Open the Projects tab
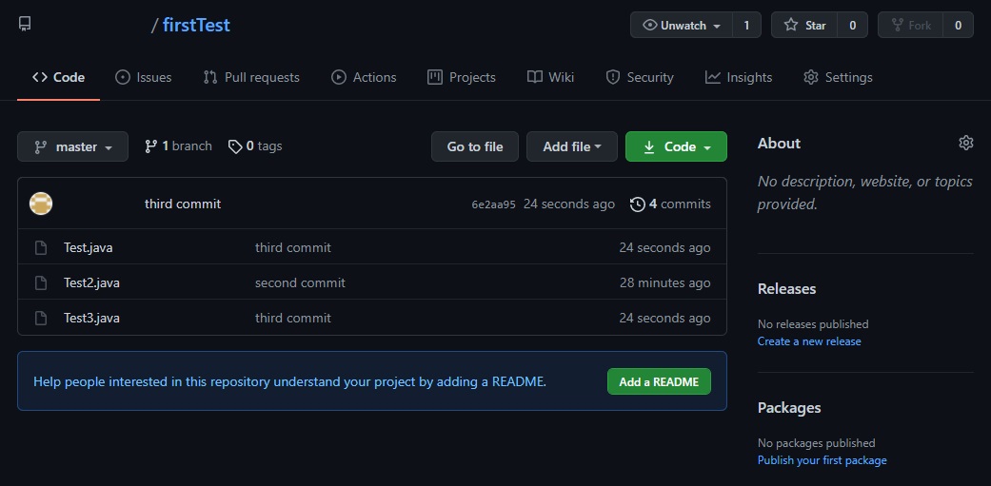This screenshot has width=991, height=486. [462, 77]
